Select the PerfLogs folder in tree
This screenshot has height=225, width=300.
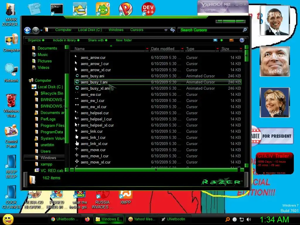[x=48, y=119]
